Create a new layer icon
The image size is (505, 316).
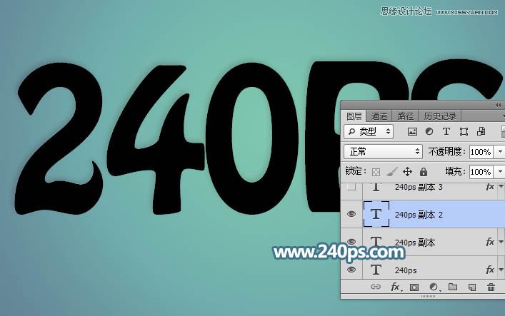pyautogui.click(x=472, y=287)
